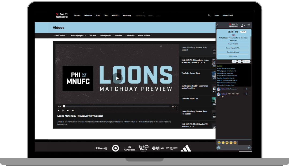Play the Loons Matchday Preview video
This screenshot has height=168, width=289.
[x=117, y=78]
